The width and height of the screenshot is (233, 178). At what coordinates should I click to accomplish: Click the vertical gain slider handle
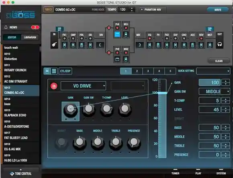point(162,93)
